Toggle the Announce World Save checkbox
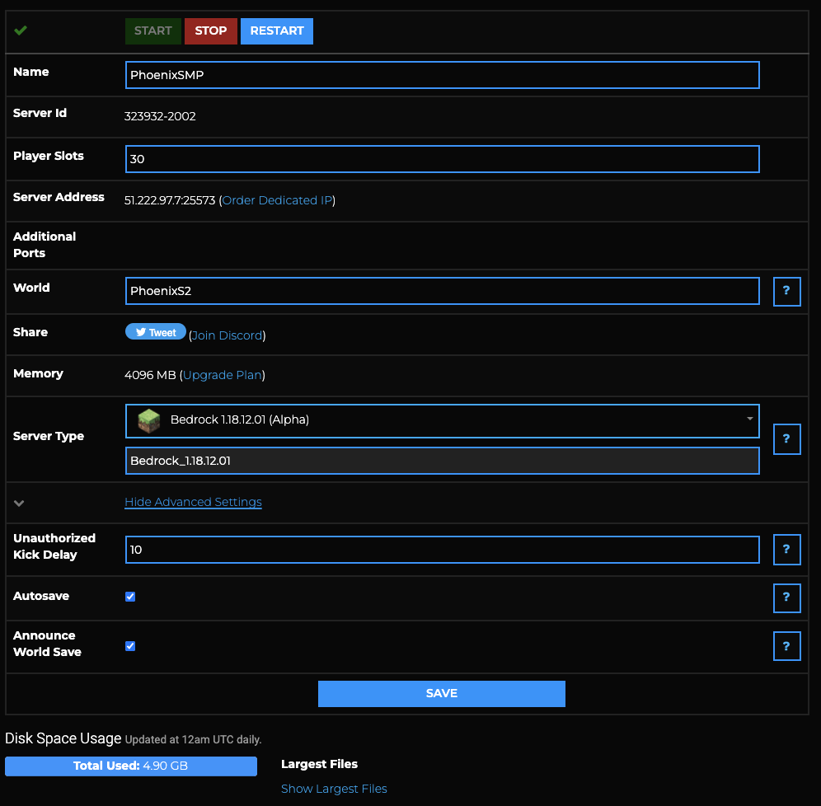This screenshot has width=821, height=806. click(130, 646)
